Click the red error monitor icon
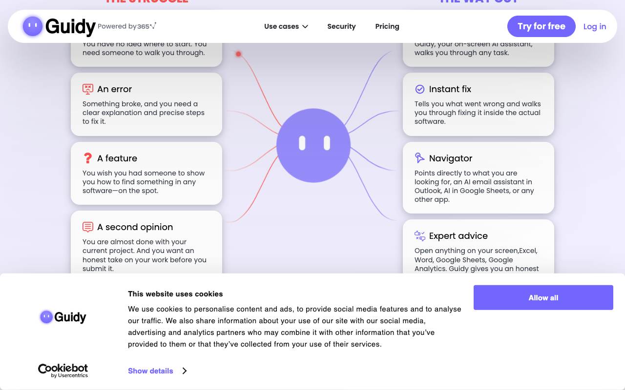625x390 pixels. [88, 89]
